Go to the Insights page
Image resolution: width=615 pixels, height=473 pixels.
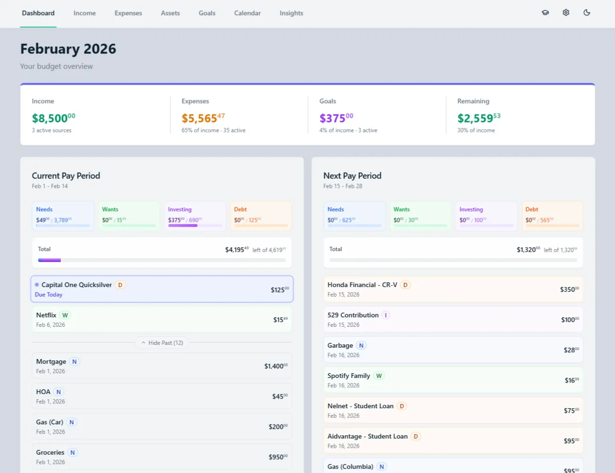tap(291, 13)
